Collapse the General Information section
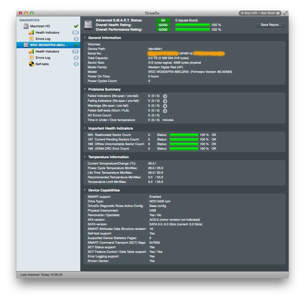305x301 pixels. (85, 38)
